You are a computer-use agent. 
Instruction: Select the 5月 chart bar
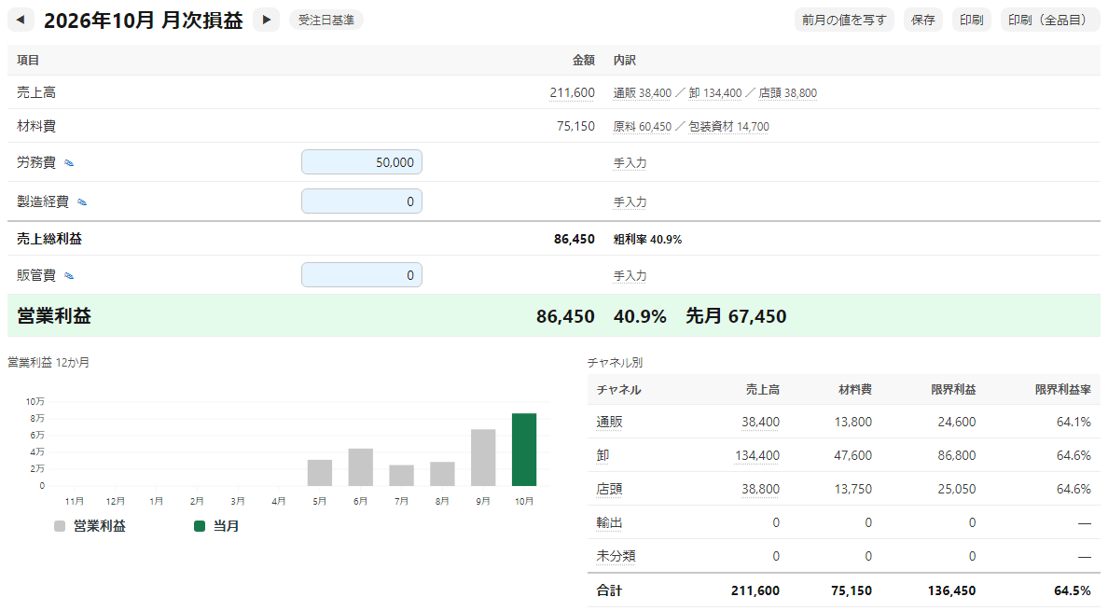click(319, 473)
